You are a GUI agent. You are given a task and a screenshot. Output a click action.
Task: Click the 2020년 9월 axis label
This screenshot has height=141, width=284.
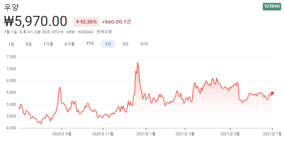(x=62, y=134)
